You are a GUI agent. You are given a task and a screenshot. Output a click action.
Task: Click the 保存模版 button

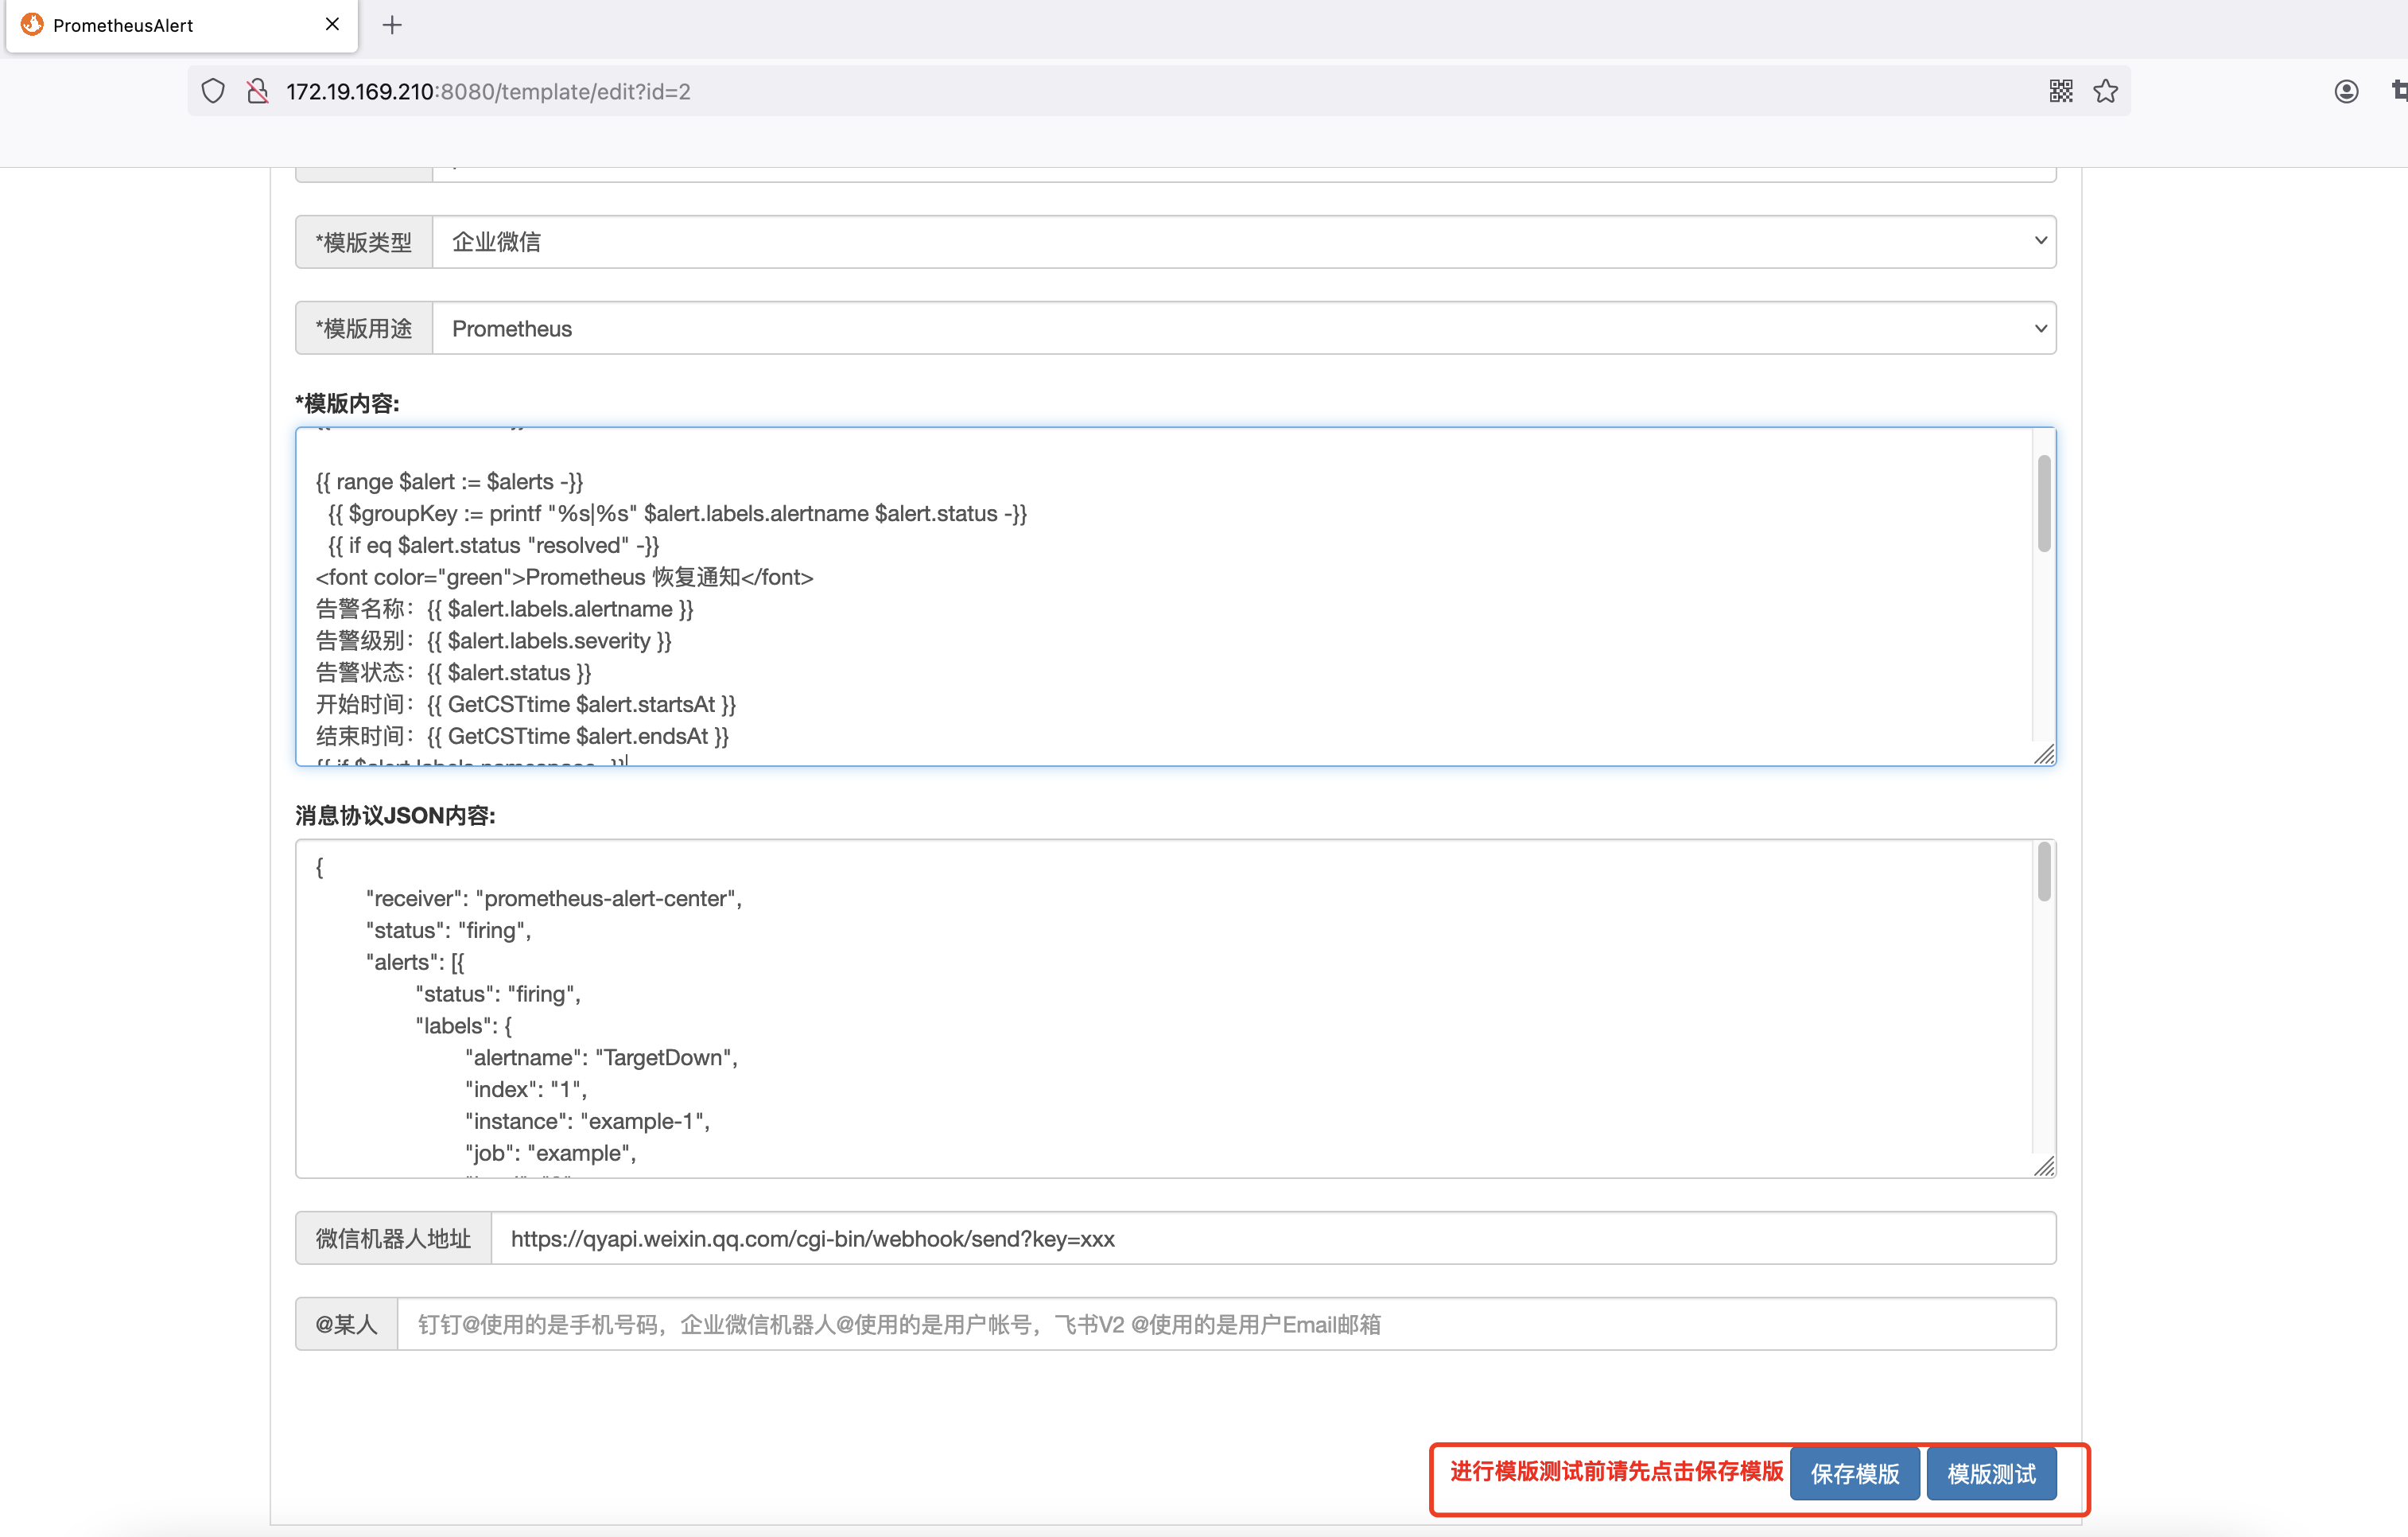[1854, 1473]
